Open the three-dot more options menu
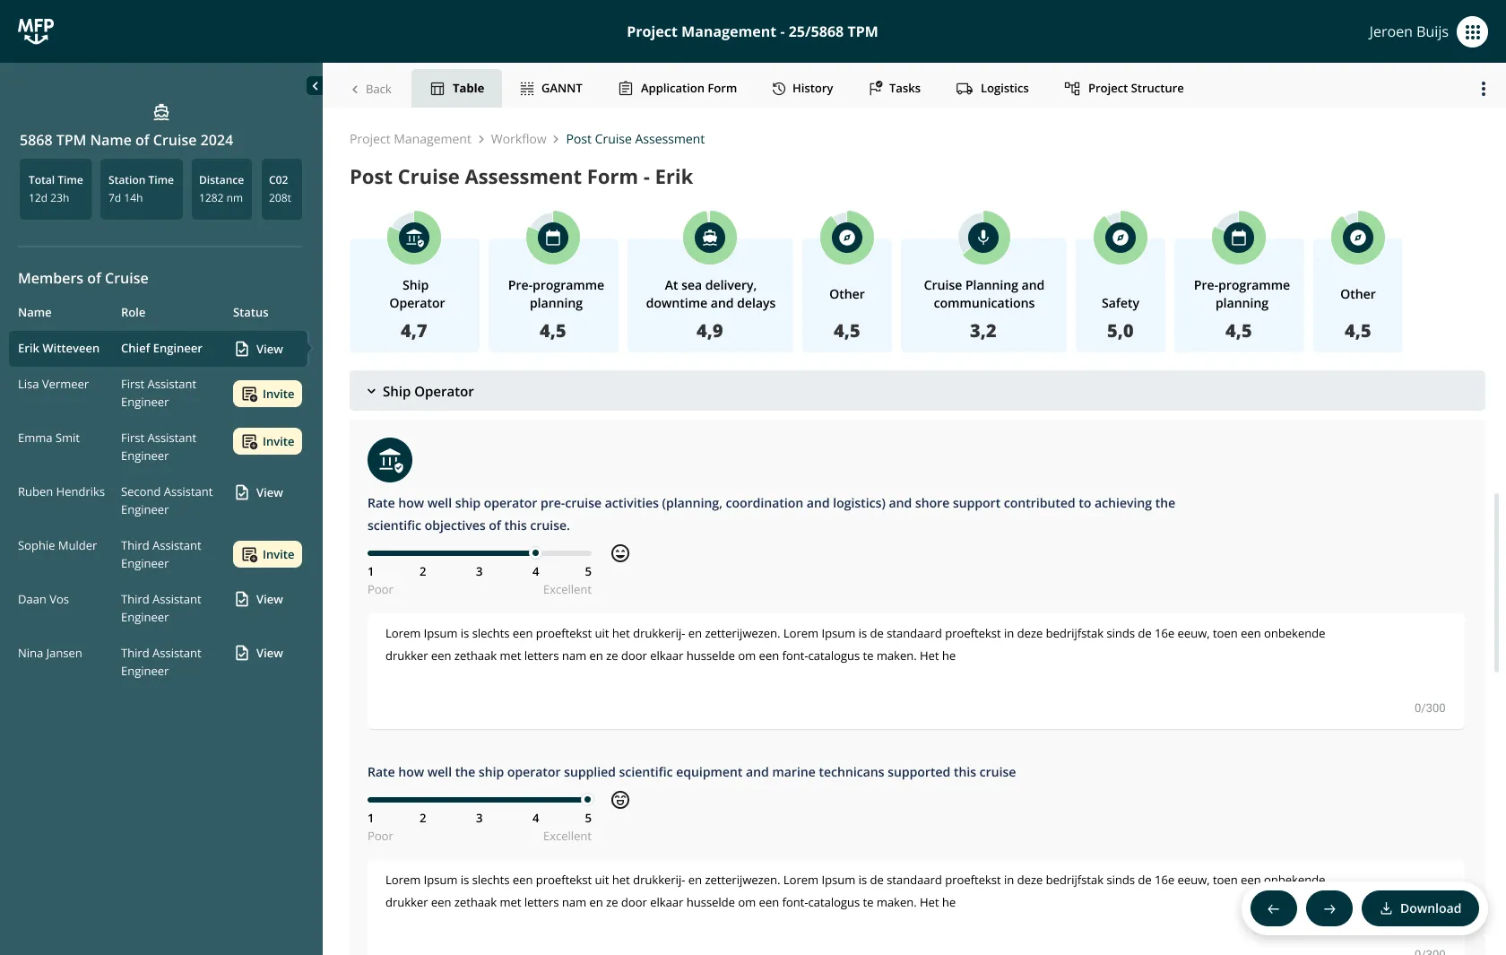1506x955 pixels. click(1483, 89)
